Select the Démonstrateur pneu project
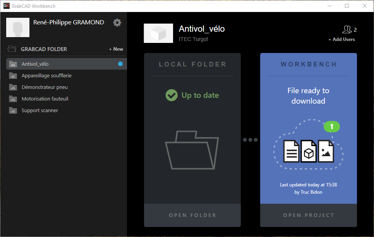This screenshot has height=237, width=374. point(67,87)
